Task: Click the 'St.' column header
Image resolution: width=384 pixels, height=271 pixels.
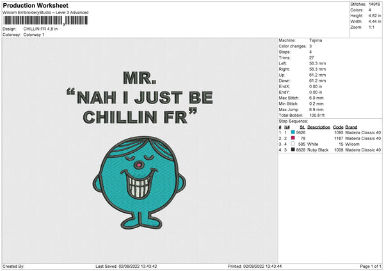Action: 303,127
